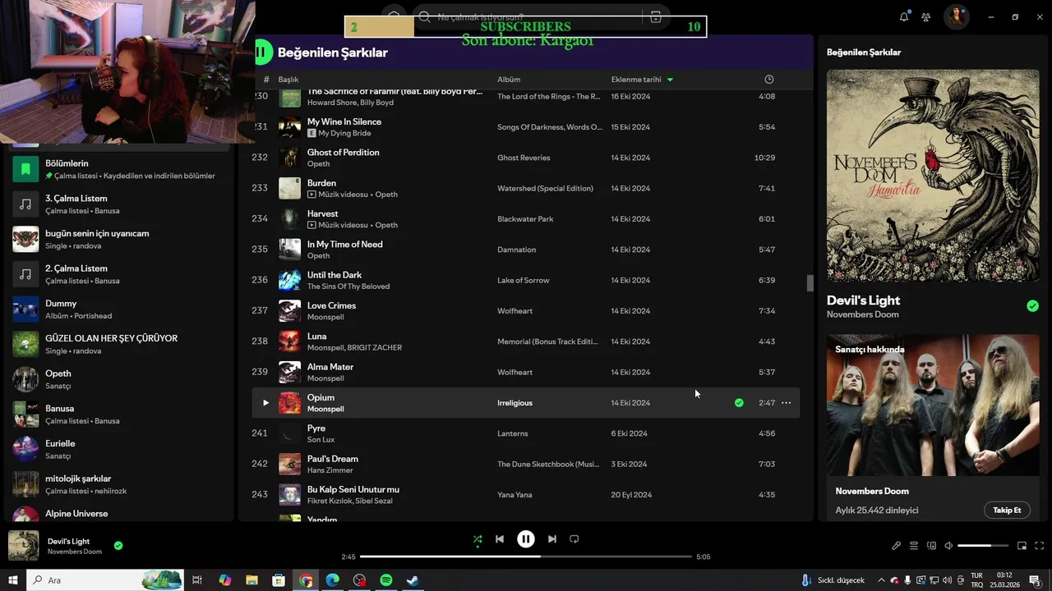Viewport: 1052px width, 591px height.
Task: Sort by Albüm column header
Action: coord(509,80)
